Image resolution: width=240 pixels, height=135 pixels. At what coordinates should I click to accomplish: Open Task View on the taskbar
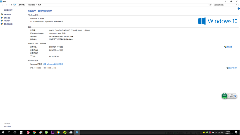(x=15, y=132)
